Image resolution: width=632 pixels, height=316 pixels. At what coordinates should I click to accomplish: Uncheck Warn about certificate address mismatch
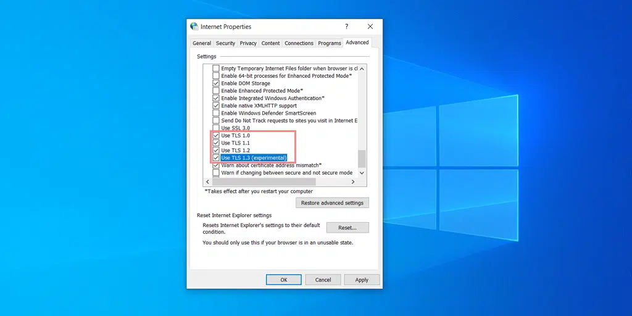pos(216,165)
